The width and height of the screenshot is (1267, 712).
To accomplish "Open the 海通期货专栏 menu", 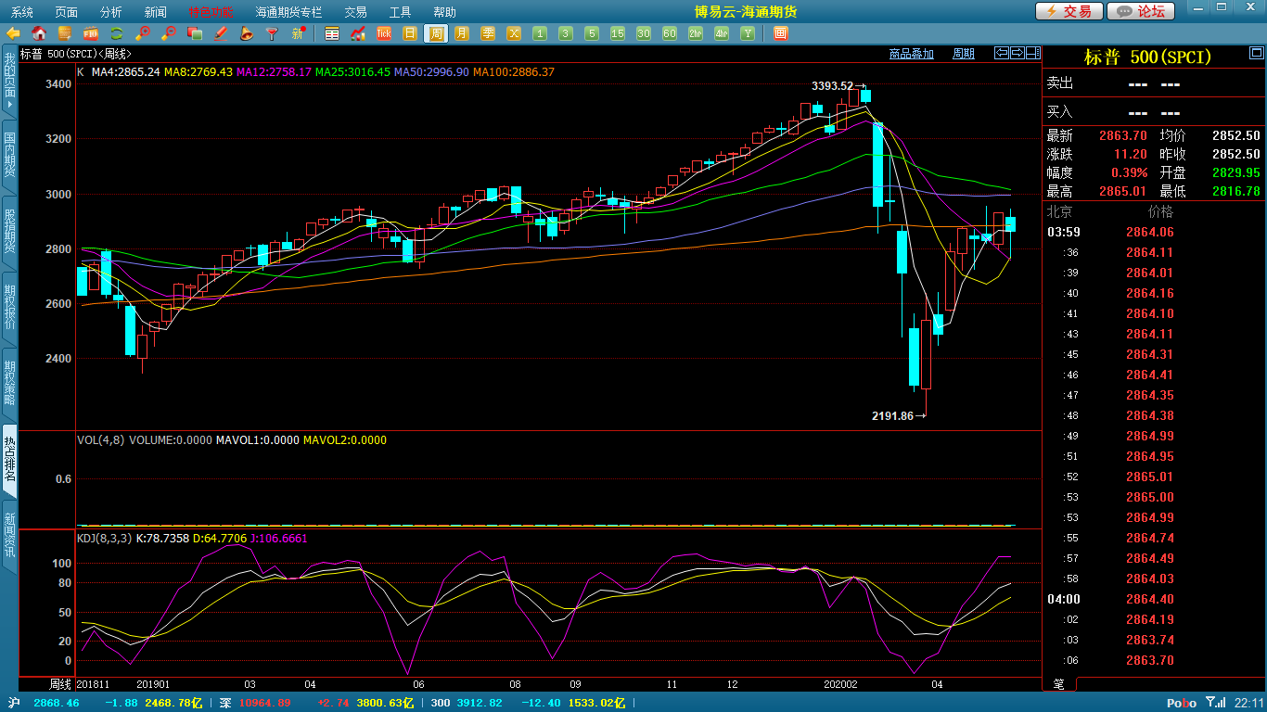I will (x=288, y=12).
